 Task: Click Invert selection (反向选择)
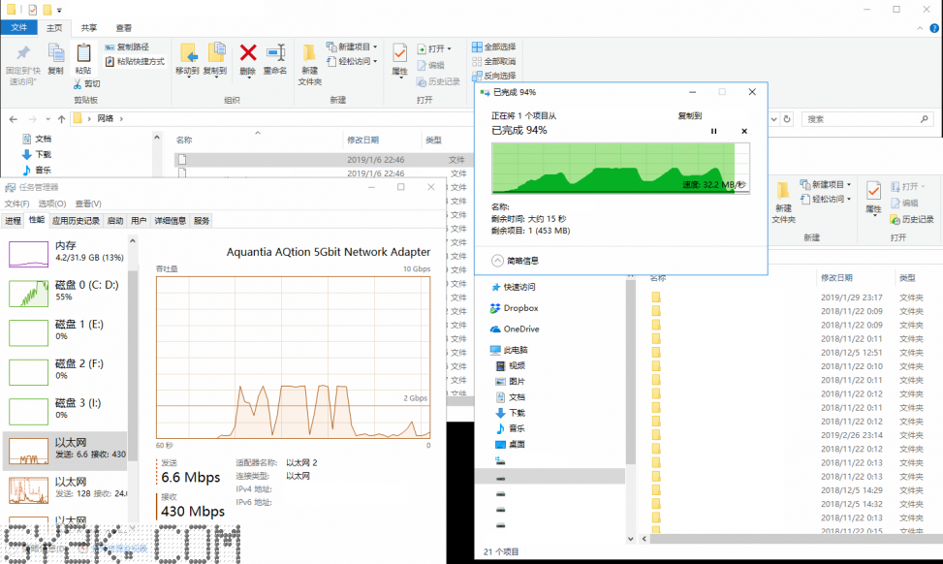(x=493, y=76)
